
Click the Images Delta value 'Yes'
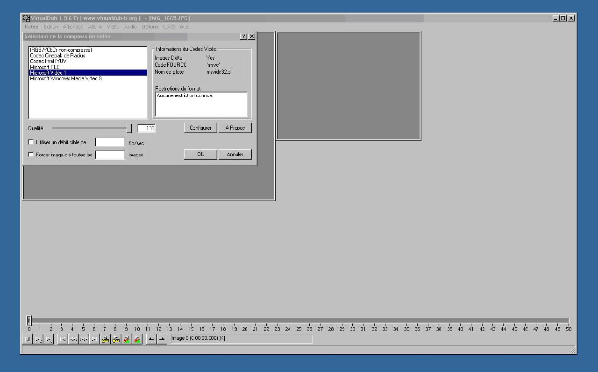point(210,58)
